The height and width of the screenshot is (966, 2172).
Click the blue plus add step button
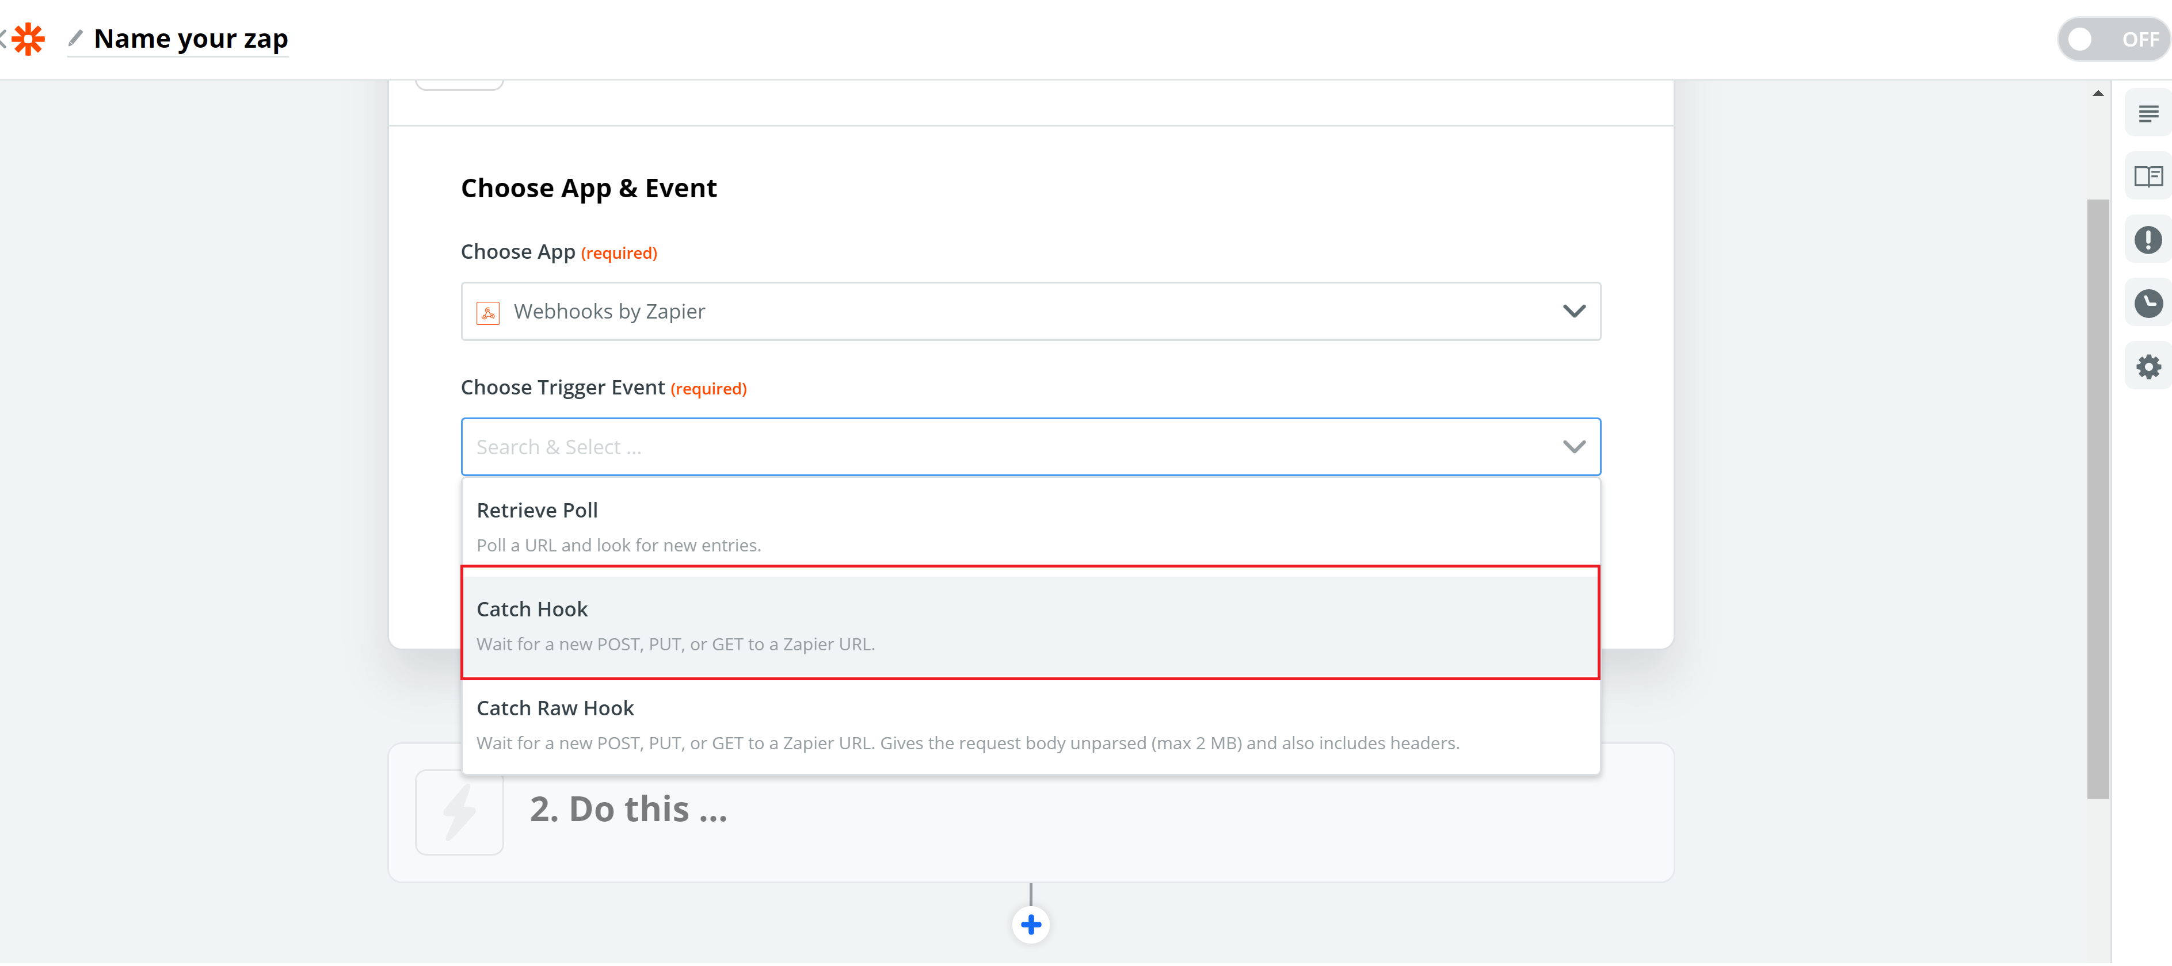coord(1030,925)
